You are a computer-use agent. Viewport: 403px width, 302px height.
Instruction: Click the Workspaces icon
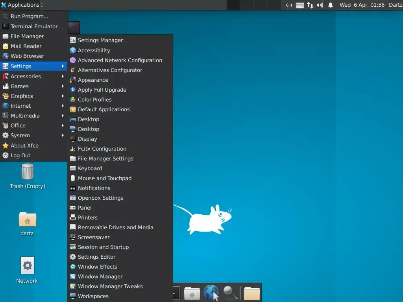(73, 296)
